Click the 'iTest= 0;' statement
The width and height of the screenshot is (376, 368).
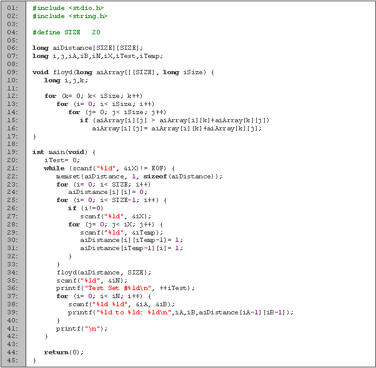pyautogui.click(x=62, y=160)
